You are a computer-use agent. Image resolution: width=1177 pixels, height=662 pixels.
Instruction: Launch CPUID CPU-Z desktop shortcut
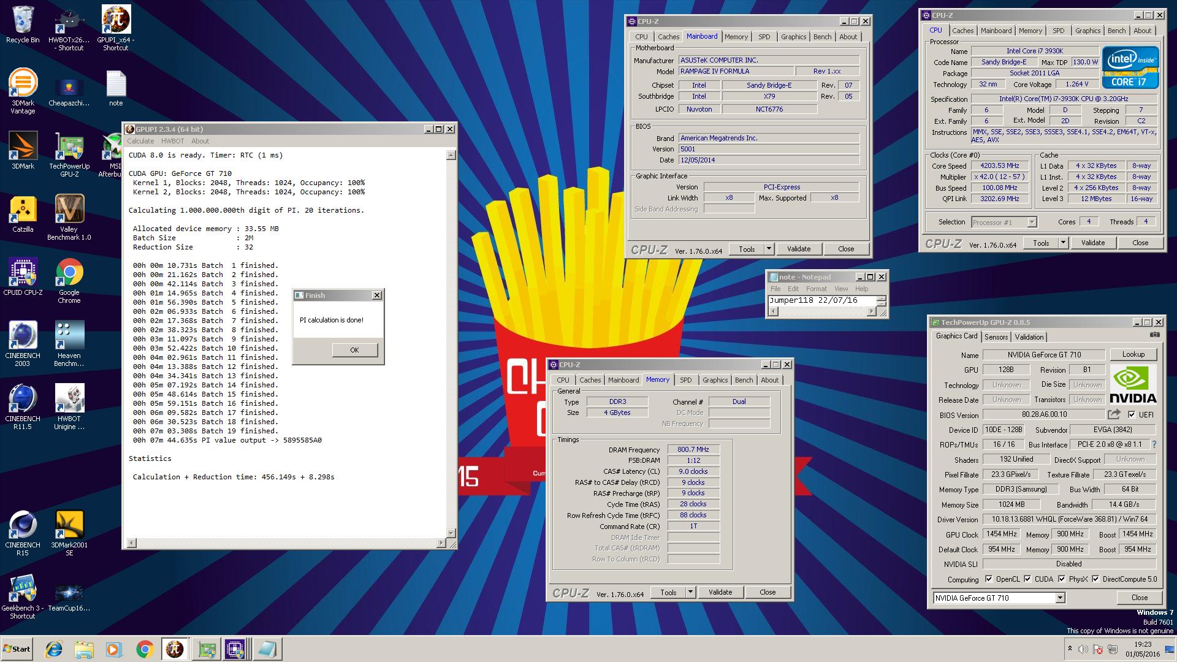tap(23, 277)
